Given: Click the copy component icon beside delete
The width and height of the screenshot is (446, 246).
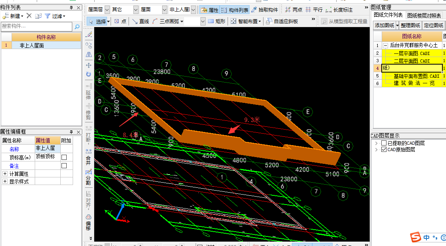Looking at the screenshot, I should tap(38, 16).
